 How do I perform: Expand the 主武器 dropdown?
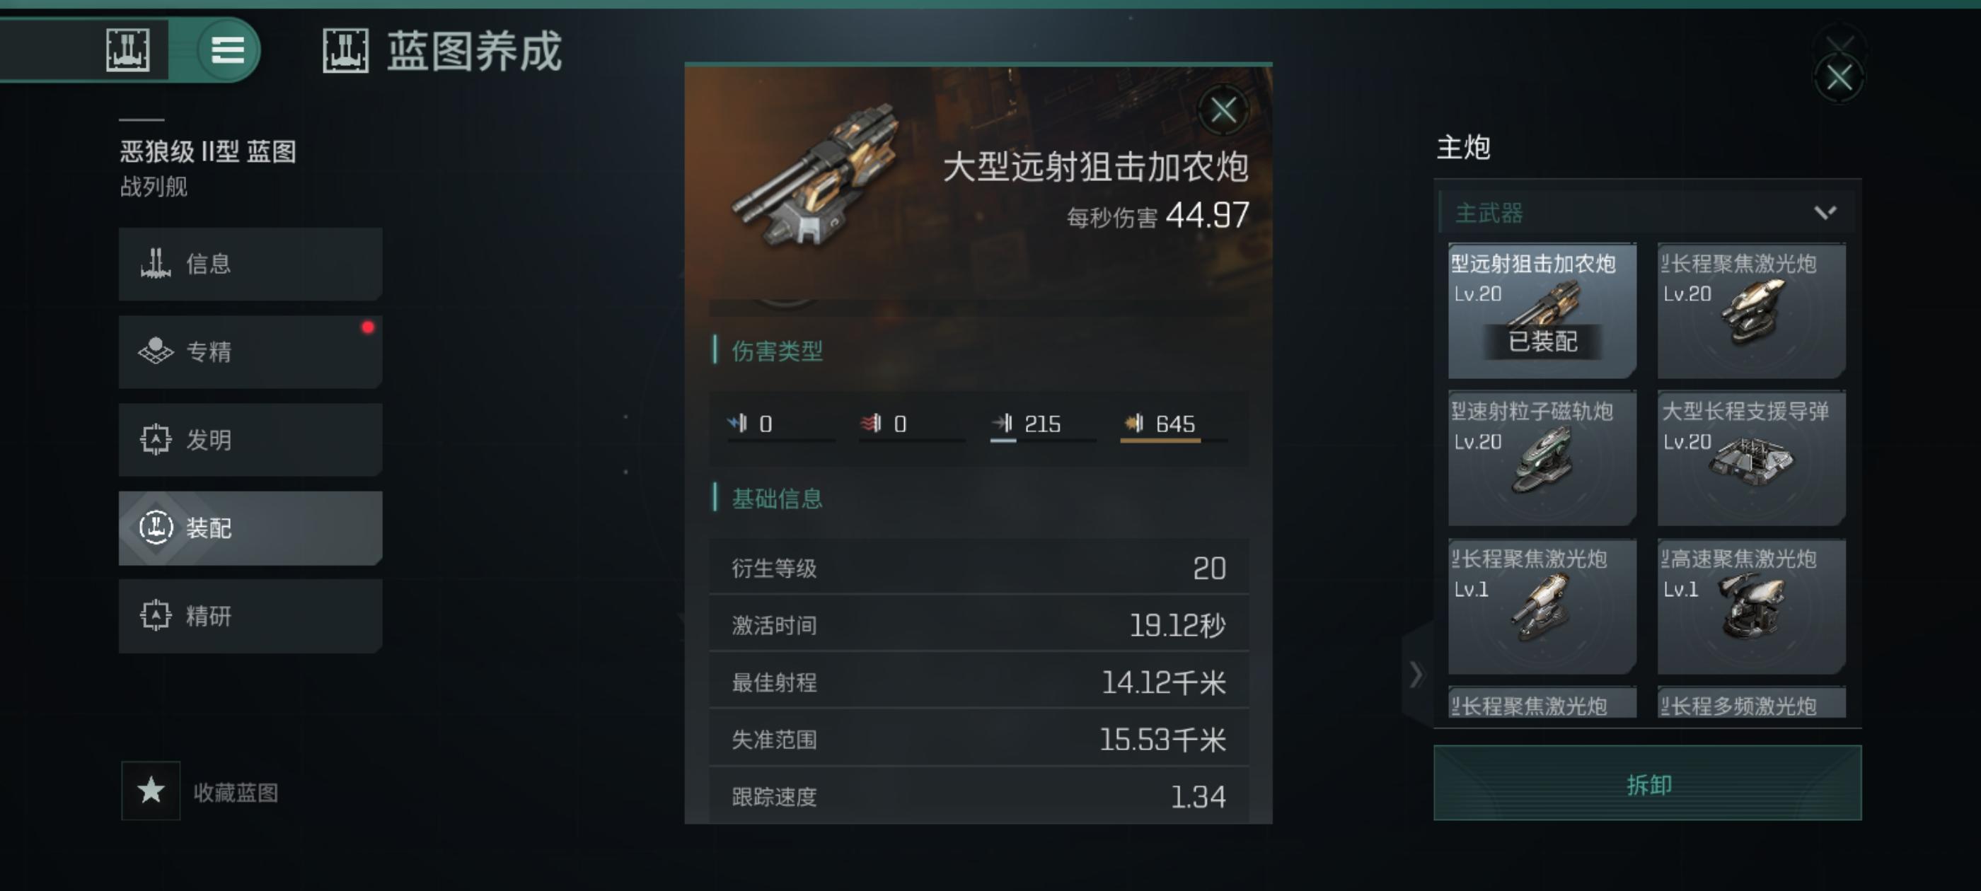(x=1646, y=213)
